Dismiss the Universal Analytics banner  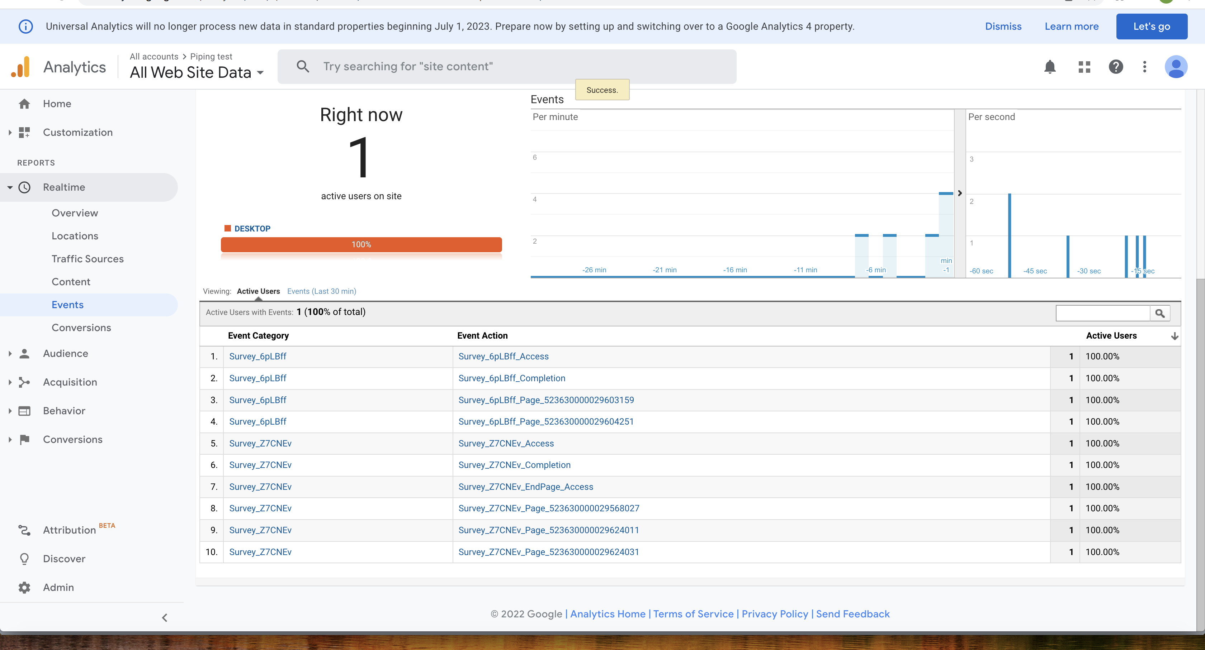tap(1003, 26)
